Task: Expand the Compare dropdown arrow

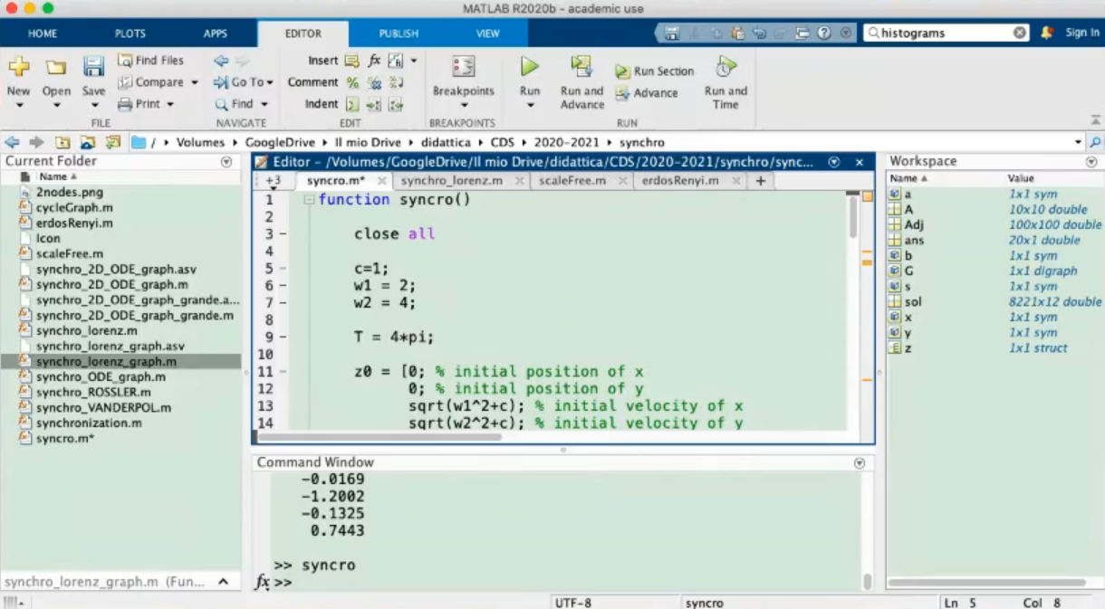Action: point(195,82)
